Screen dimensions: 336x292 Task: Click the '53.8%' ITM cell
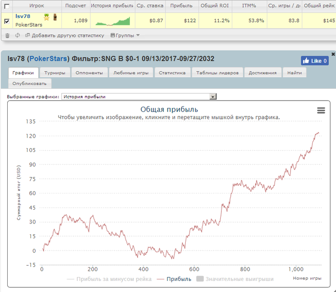coord(250,21)
